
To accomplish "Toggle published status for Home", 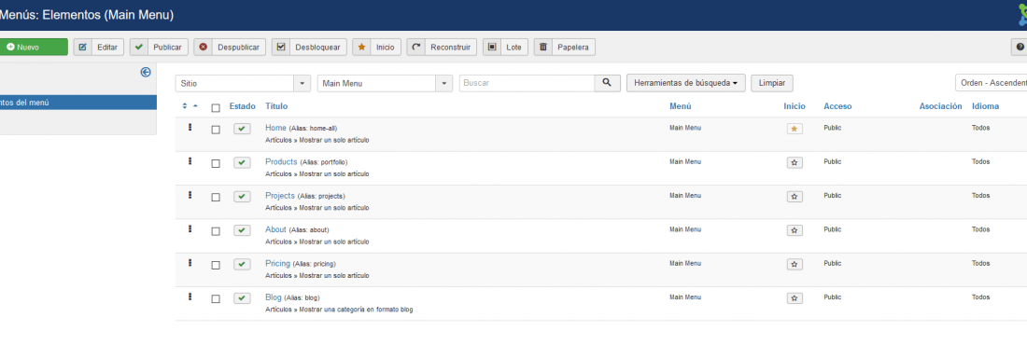I will 242,129.
